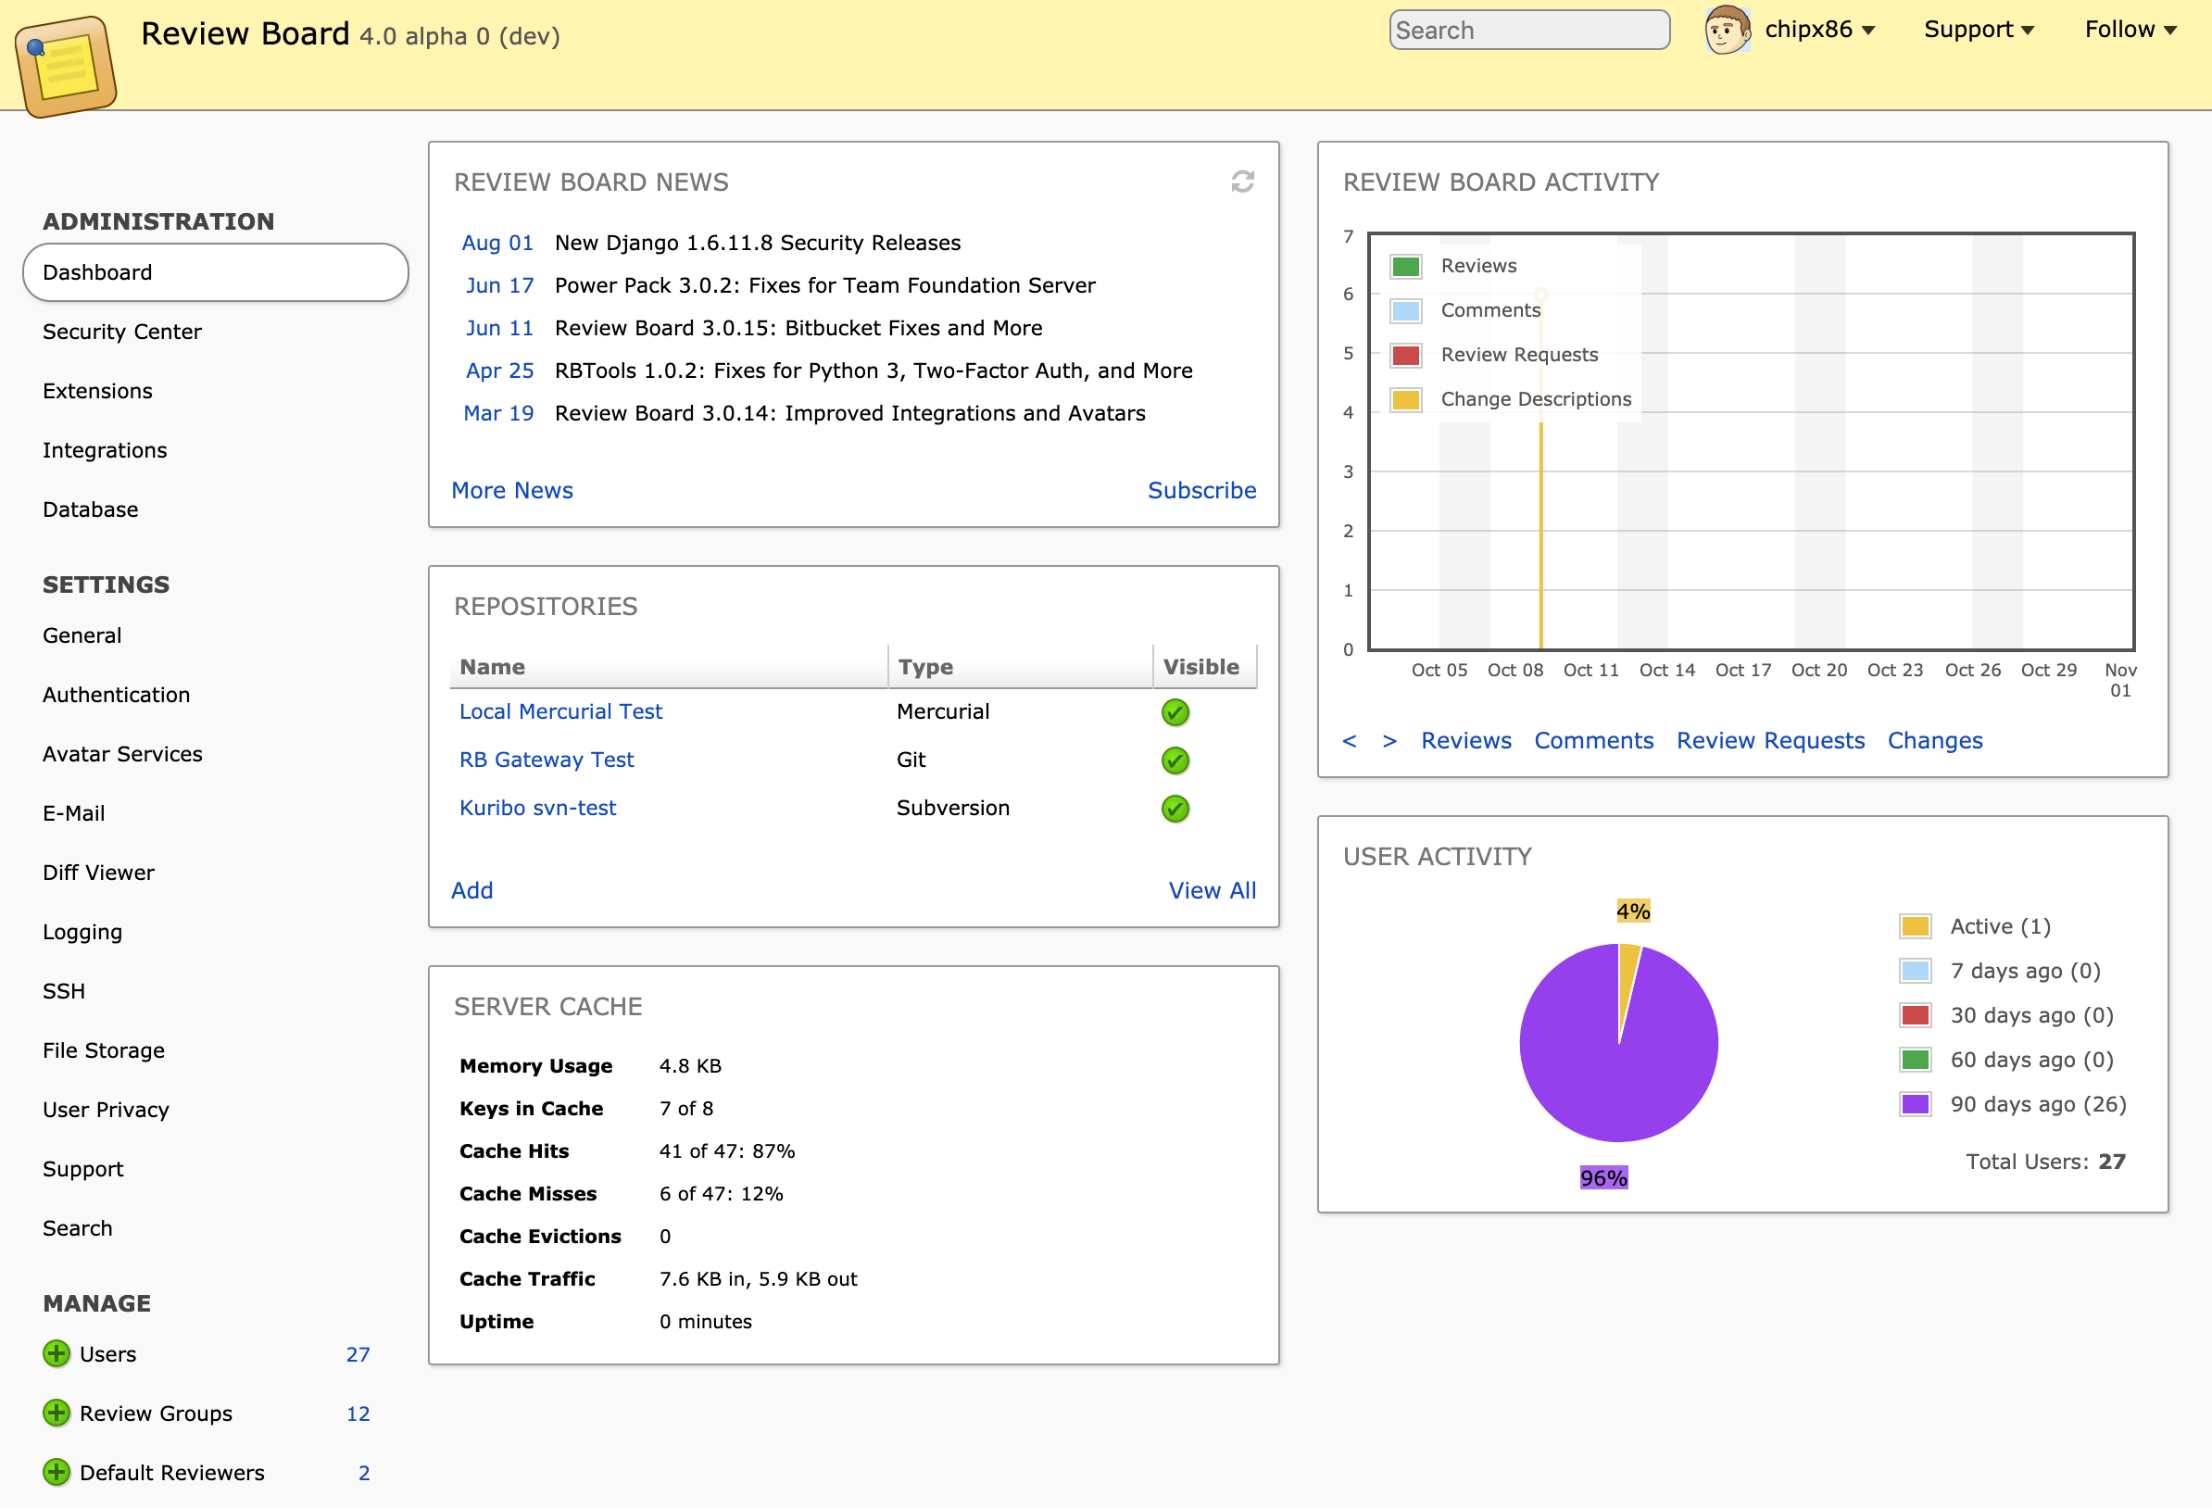Click the red Review Requests legend swatch
The height and width of the screenshot is (1508, 2212).
pos(1406,355)
